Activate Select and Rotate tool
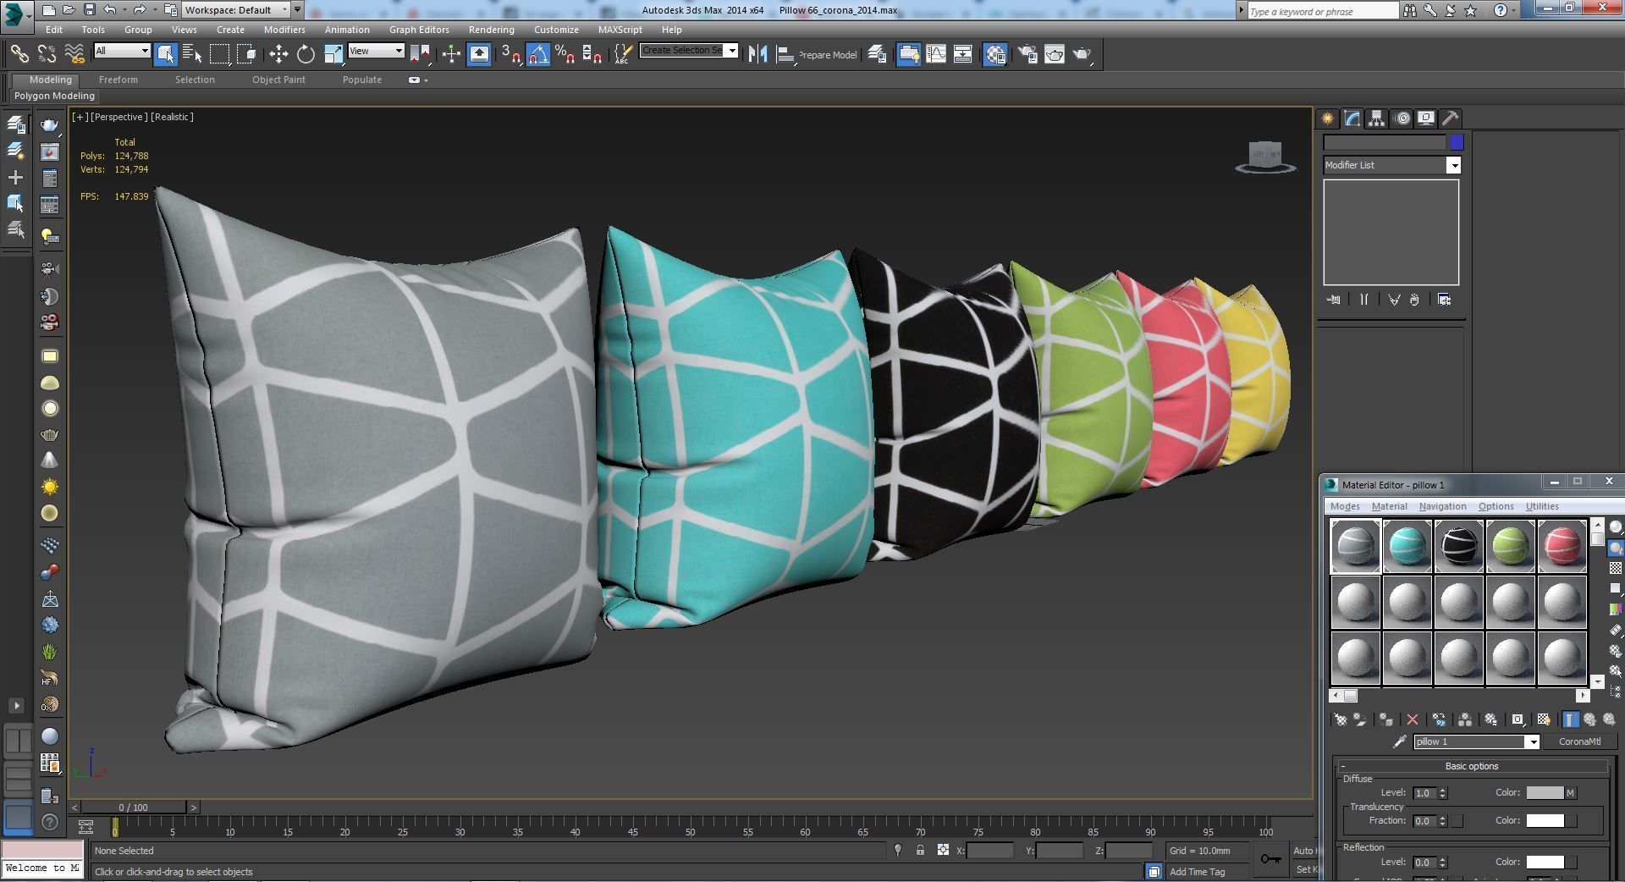The image size is (1625, 882). click(x=306, y=54)
